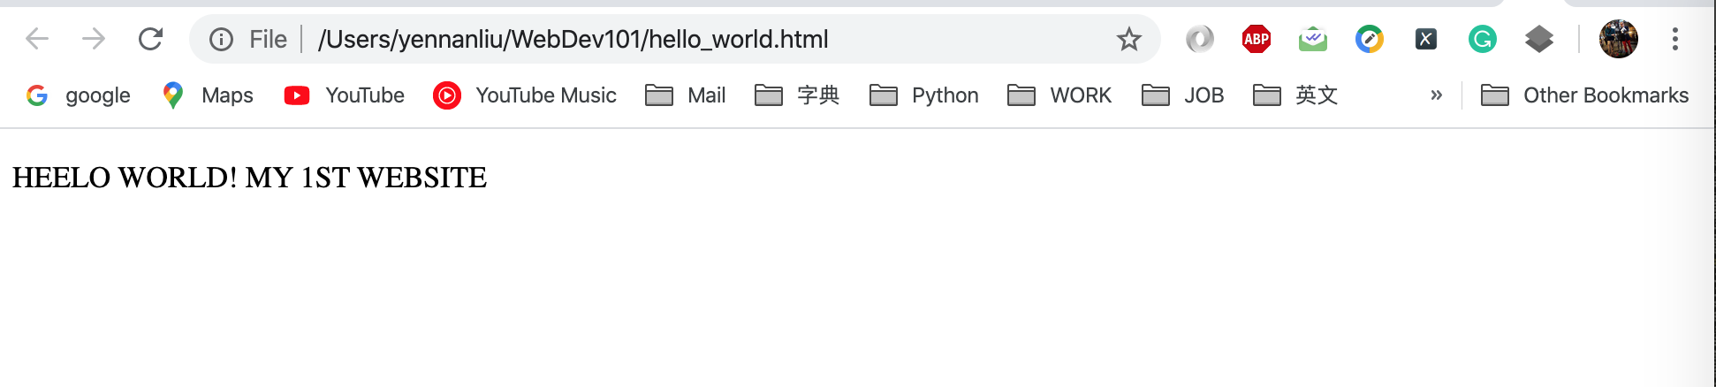The width and height of the screenshot is (1716, 387).
Task: Open the user profile avatar
Action: click(x=1618, y=39)
